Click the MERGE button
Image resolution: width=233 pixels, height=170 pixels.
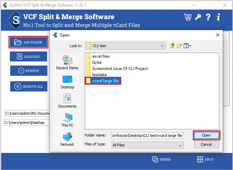161,159
